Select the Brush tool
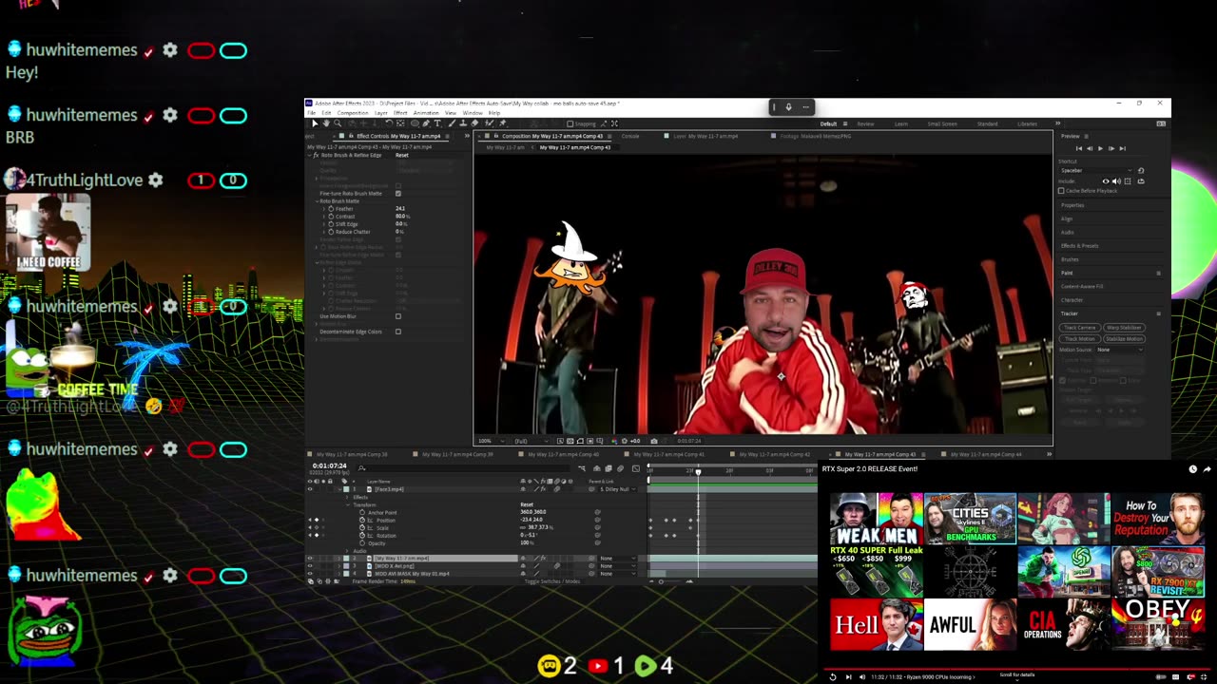The image size is (1217, 684). point(452,123)
